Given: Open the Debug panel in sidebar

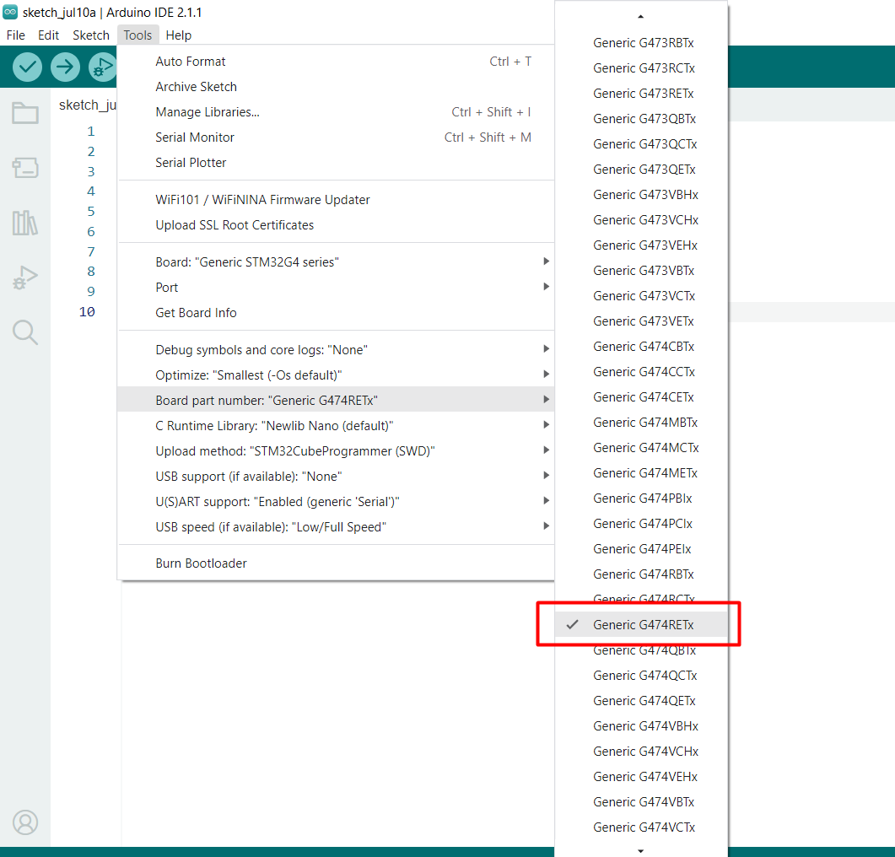Looking at the screenshot, I should pyautogui.click(x=25, y=278).
